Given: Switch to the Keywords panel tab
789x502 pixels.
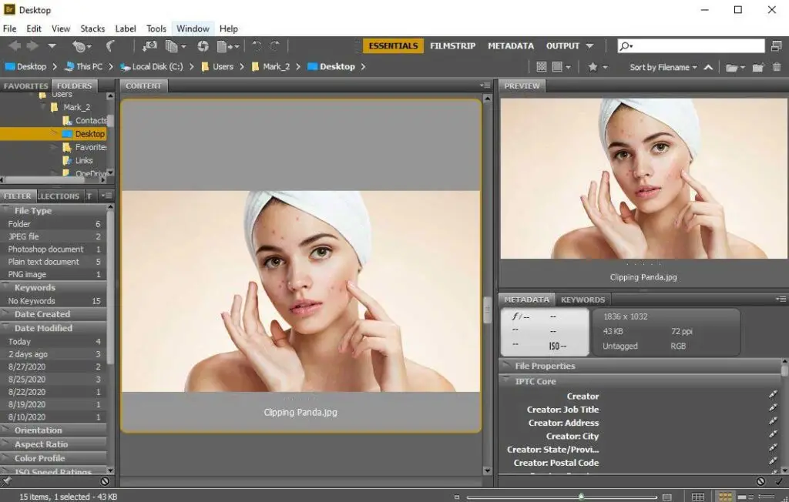Looking at the screenshot, I should click(x=583, y=300).
